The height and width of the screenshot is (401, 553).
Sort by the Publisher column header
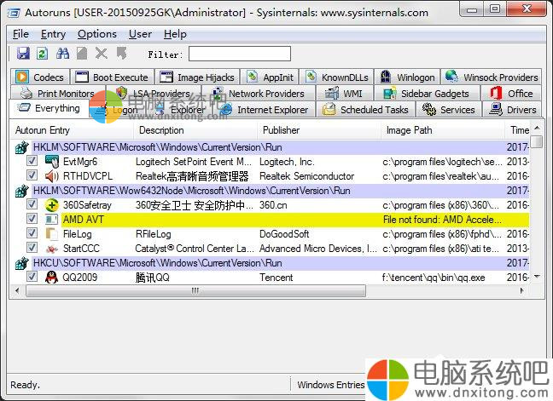(319, 130)
